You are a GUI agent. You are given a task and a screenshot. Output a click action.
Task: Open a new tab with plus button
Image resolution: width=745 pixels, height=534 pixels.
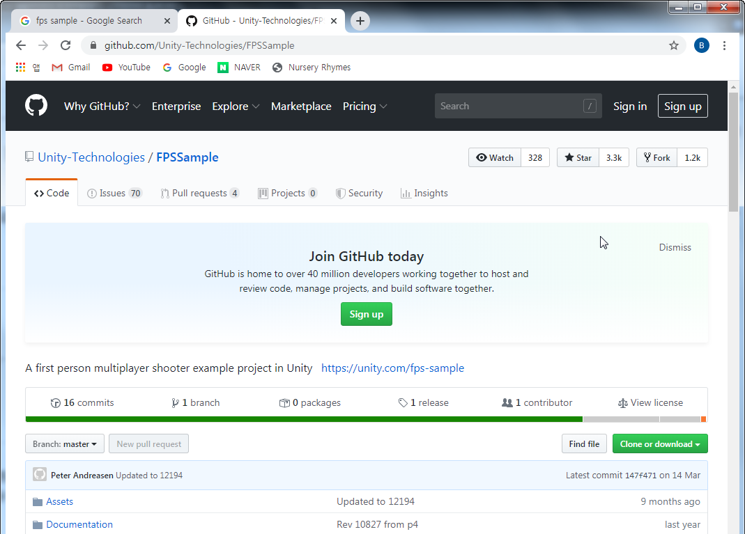360,21
